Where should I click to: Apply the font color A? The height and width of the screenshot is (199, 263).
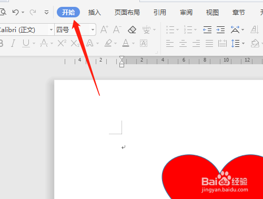pos(126,43)
